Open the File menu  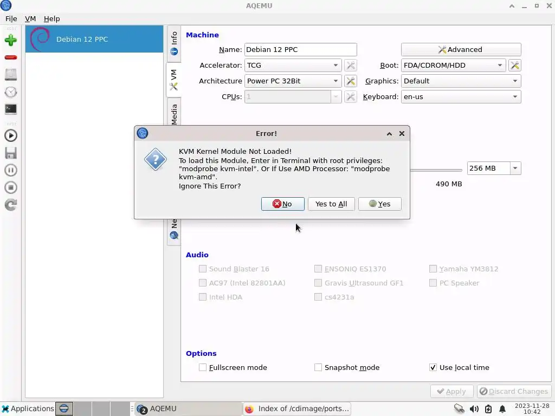11,19
